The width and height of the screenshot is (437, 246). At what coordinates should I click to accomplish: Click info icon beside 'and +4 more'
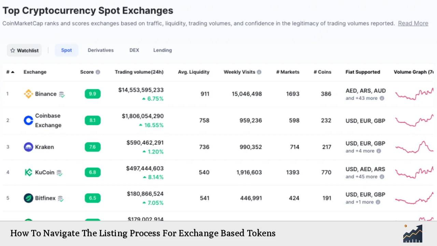[379, 151]
